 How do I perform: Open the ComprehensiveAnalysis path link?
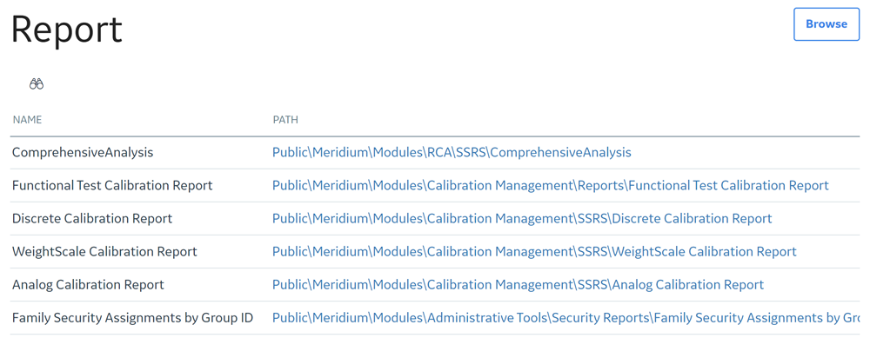452,152
